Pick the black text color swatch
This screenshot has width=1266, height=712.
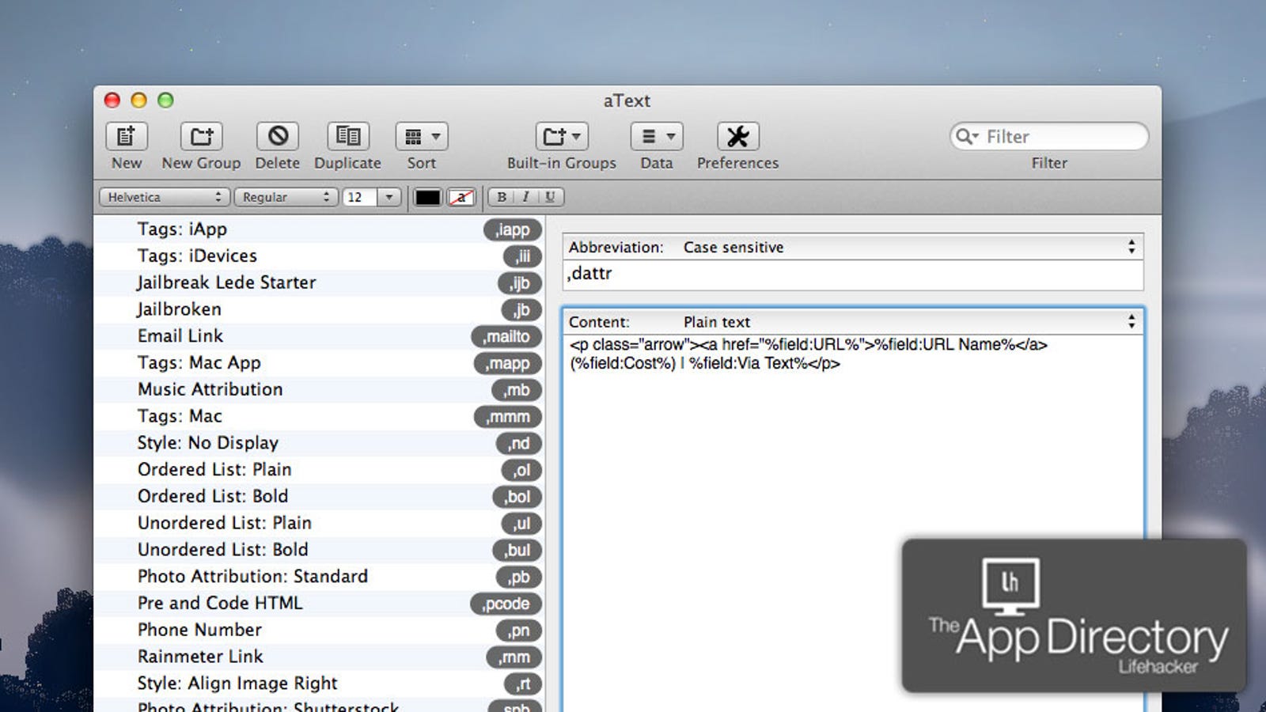427,197
